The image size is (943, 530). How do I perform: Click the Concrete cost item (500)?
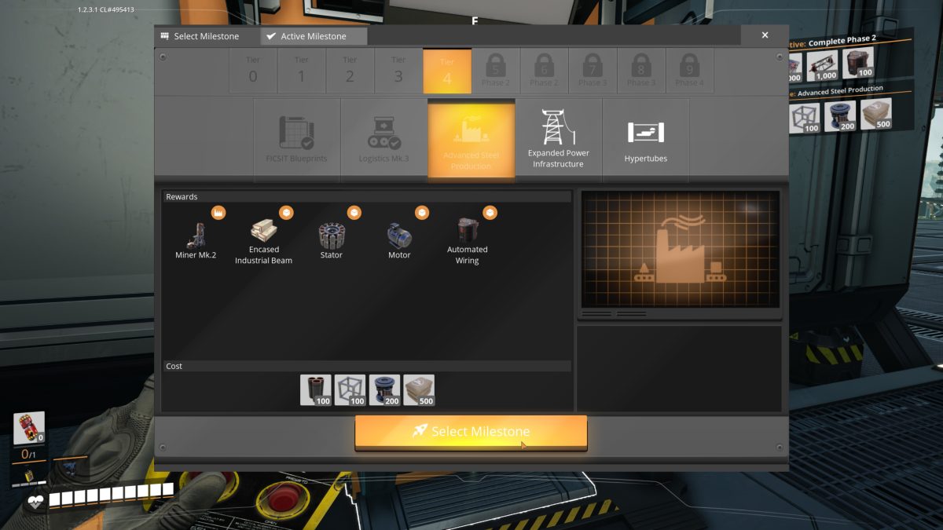pyautogui.click(x=419, y=389)
